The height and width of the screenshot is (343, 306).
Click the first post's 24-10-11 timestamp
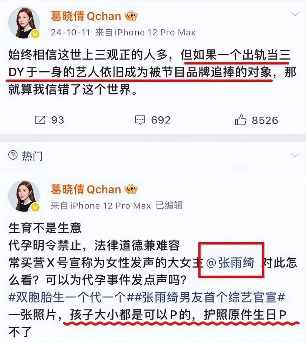[70, 33]
